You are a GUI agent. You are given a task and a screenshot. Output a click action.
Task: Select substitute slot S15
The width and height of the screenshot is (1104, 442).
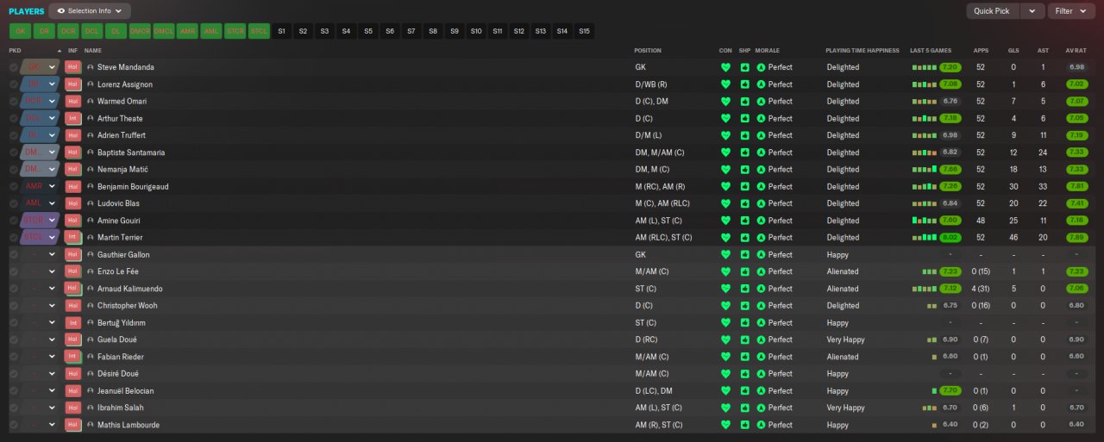point(585,31)
